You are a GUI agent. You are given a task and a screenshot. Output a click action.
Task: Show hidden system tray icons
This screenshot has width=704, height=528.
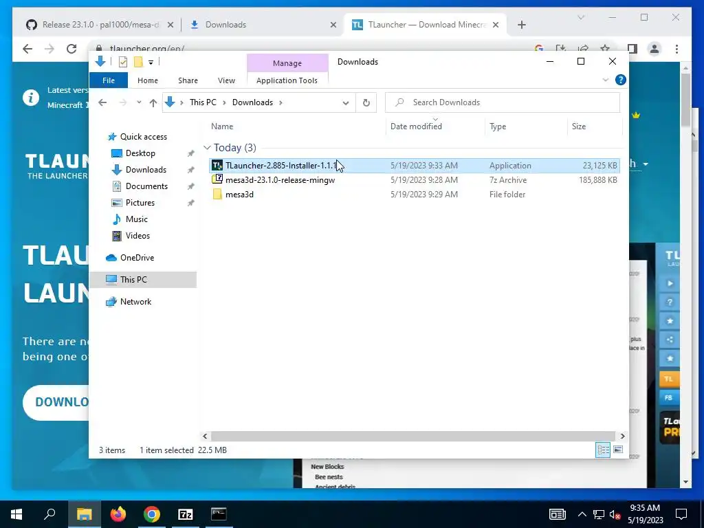pyautogui.click(x=582, y=514)
